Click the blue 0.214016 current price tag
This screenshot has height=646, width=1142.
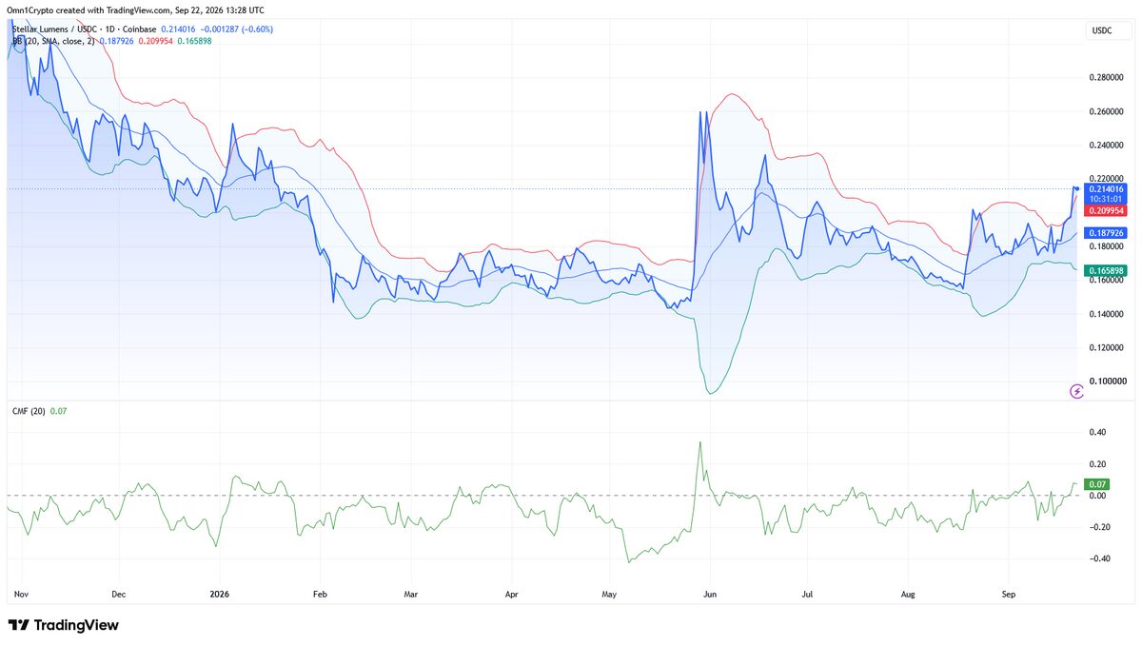pos(1104,188)
